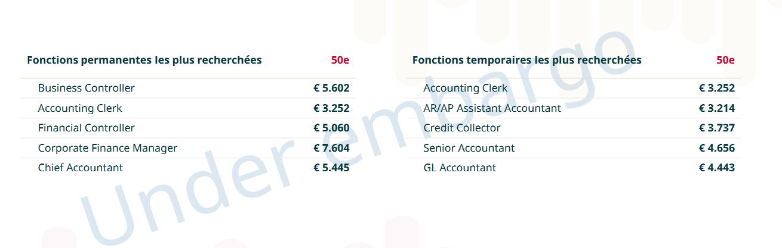Click the 'Fonctions temporaires les plus recherchées' heading
The height and width of the screenshot is (248, 782).
[x=527, y=60]
